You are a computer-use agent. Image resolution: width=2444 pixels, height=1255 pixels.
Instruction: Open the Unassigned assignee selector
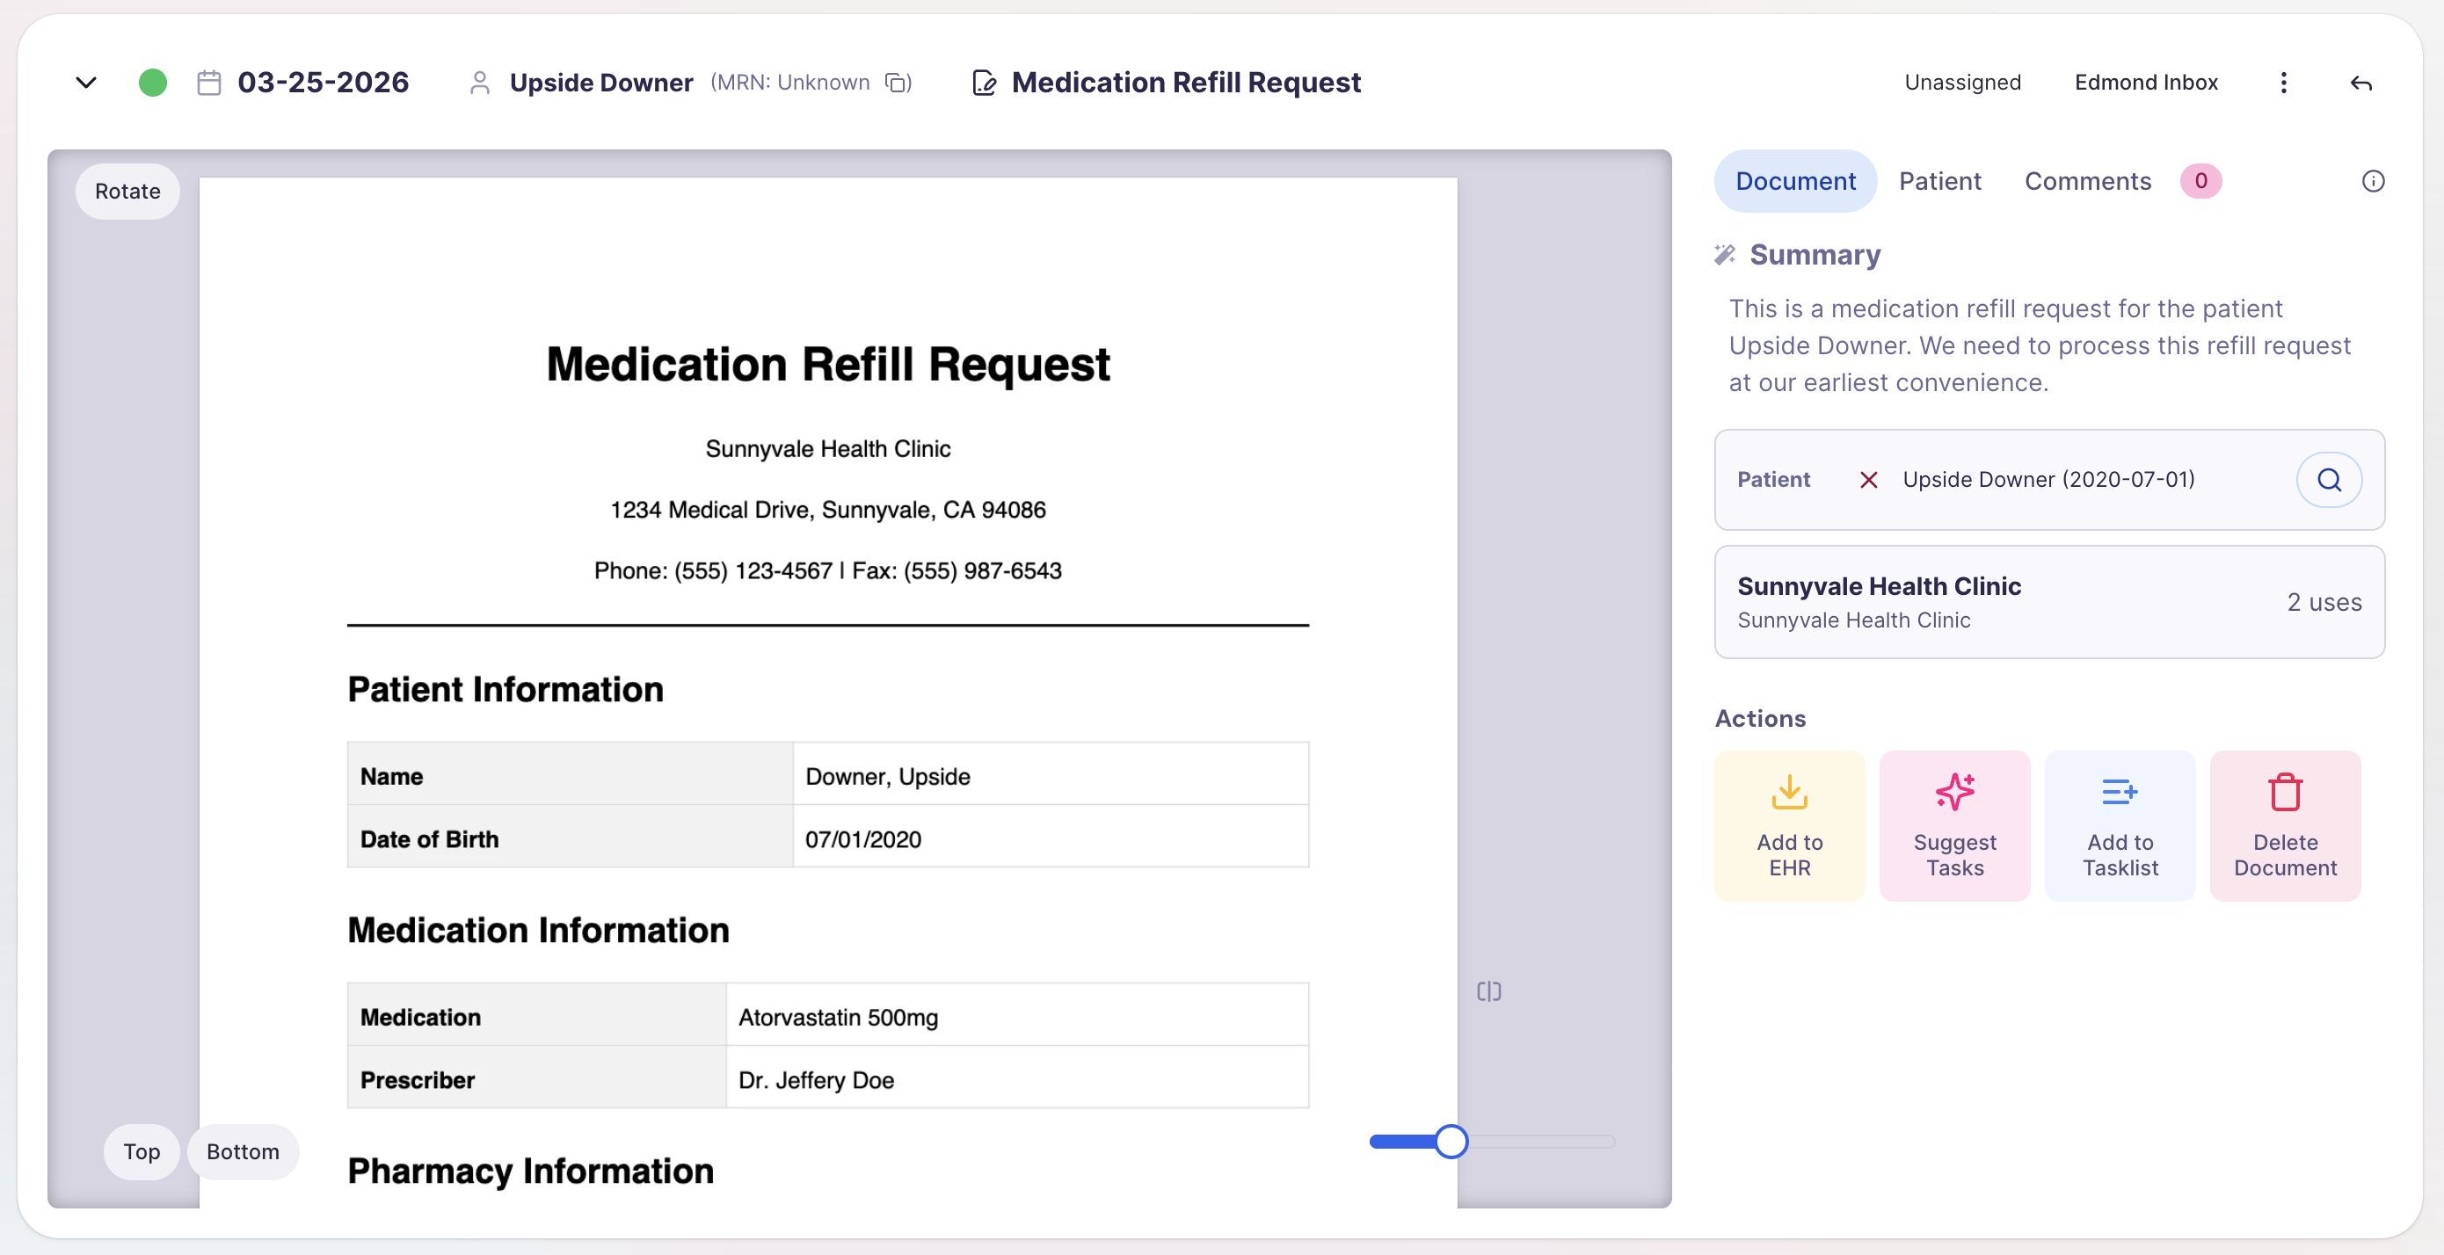(x=1962, y=83)
